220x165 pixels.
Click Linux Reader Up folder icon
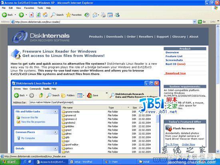tap(41, 95)
